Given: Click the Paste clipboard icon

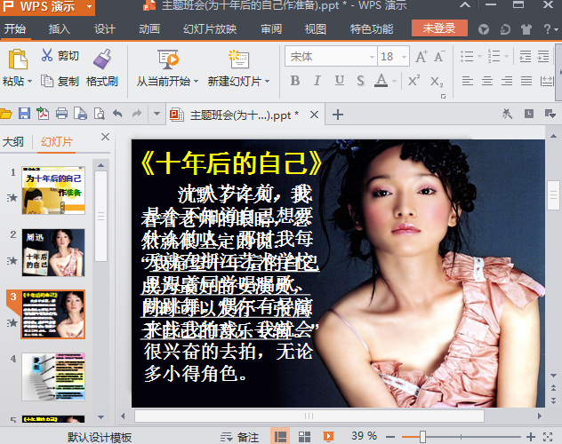Looking at the screenshot, I should click(17, 59).
